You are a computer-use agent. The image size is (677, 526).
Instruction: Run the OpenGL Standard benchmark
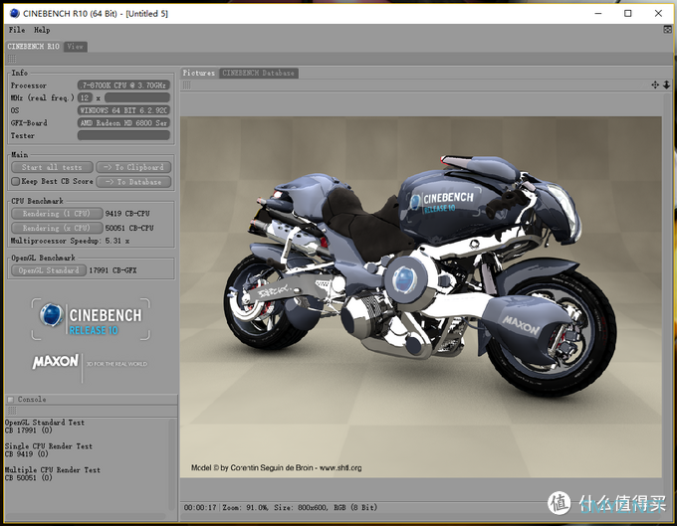(49, 270)
